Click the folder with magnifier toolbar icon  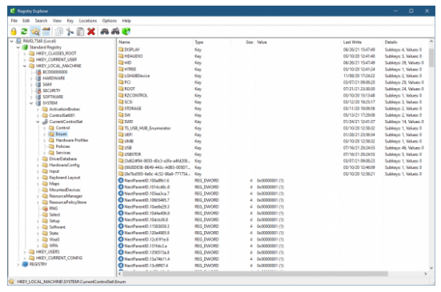point(35,31)
